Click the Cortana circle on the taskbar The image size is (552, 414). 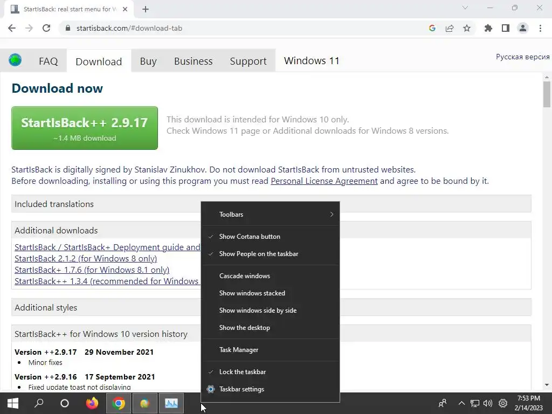(65, 403)
